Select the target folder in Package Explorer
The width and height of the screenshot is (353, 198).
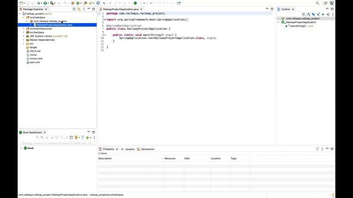[33, 47]
